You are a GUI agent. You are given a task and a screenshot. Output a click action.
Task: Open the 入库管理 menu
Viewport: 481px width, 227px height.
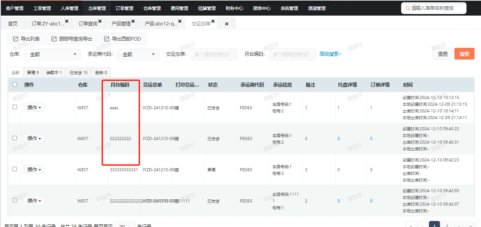(70, 8)
